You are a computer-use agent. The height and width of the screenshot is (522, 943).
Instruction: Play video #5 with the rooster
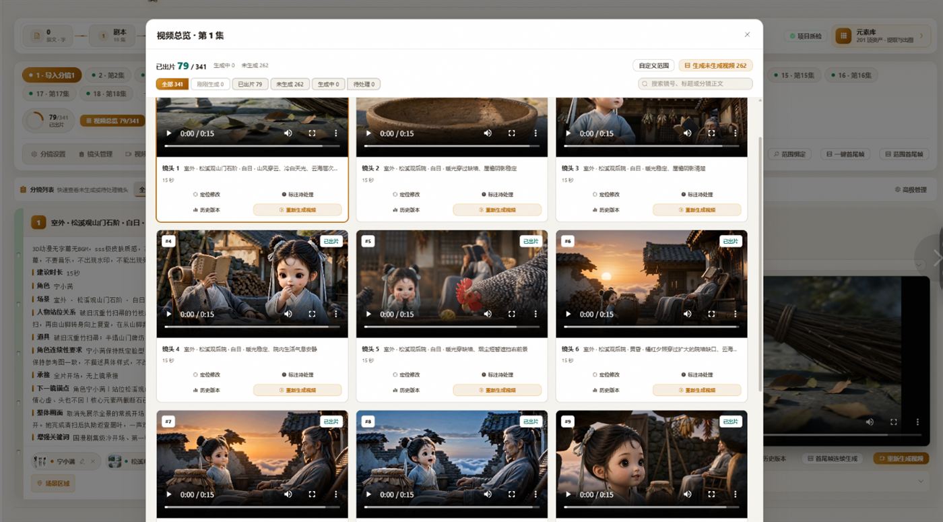point(368,314)
